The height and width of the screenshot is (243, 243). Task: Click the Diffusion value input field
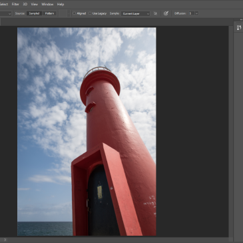point(192,13)
